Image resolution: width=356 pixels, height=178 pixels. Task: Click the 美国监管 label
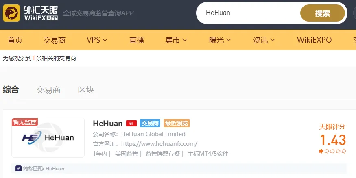pyautogui.click(x=127, y=154)
